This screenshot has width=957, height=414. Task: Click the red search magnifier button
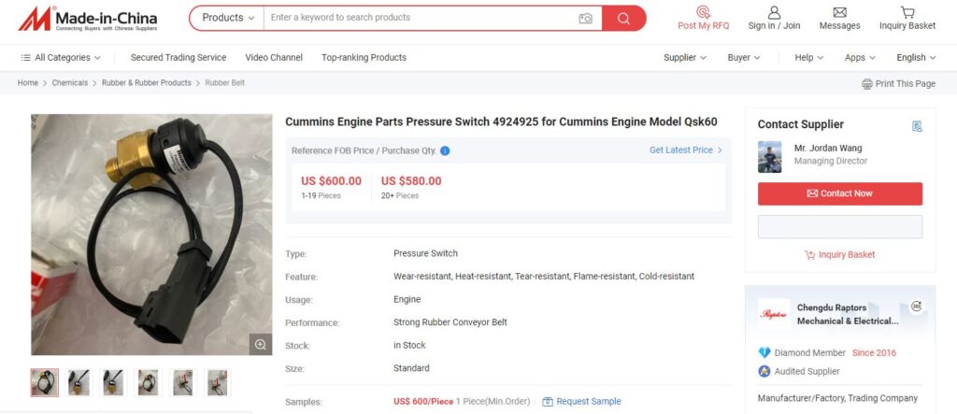click(x=623, y=18)
